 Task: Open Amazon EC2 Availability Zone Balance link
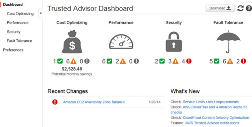(94, 102)
